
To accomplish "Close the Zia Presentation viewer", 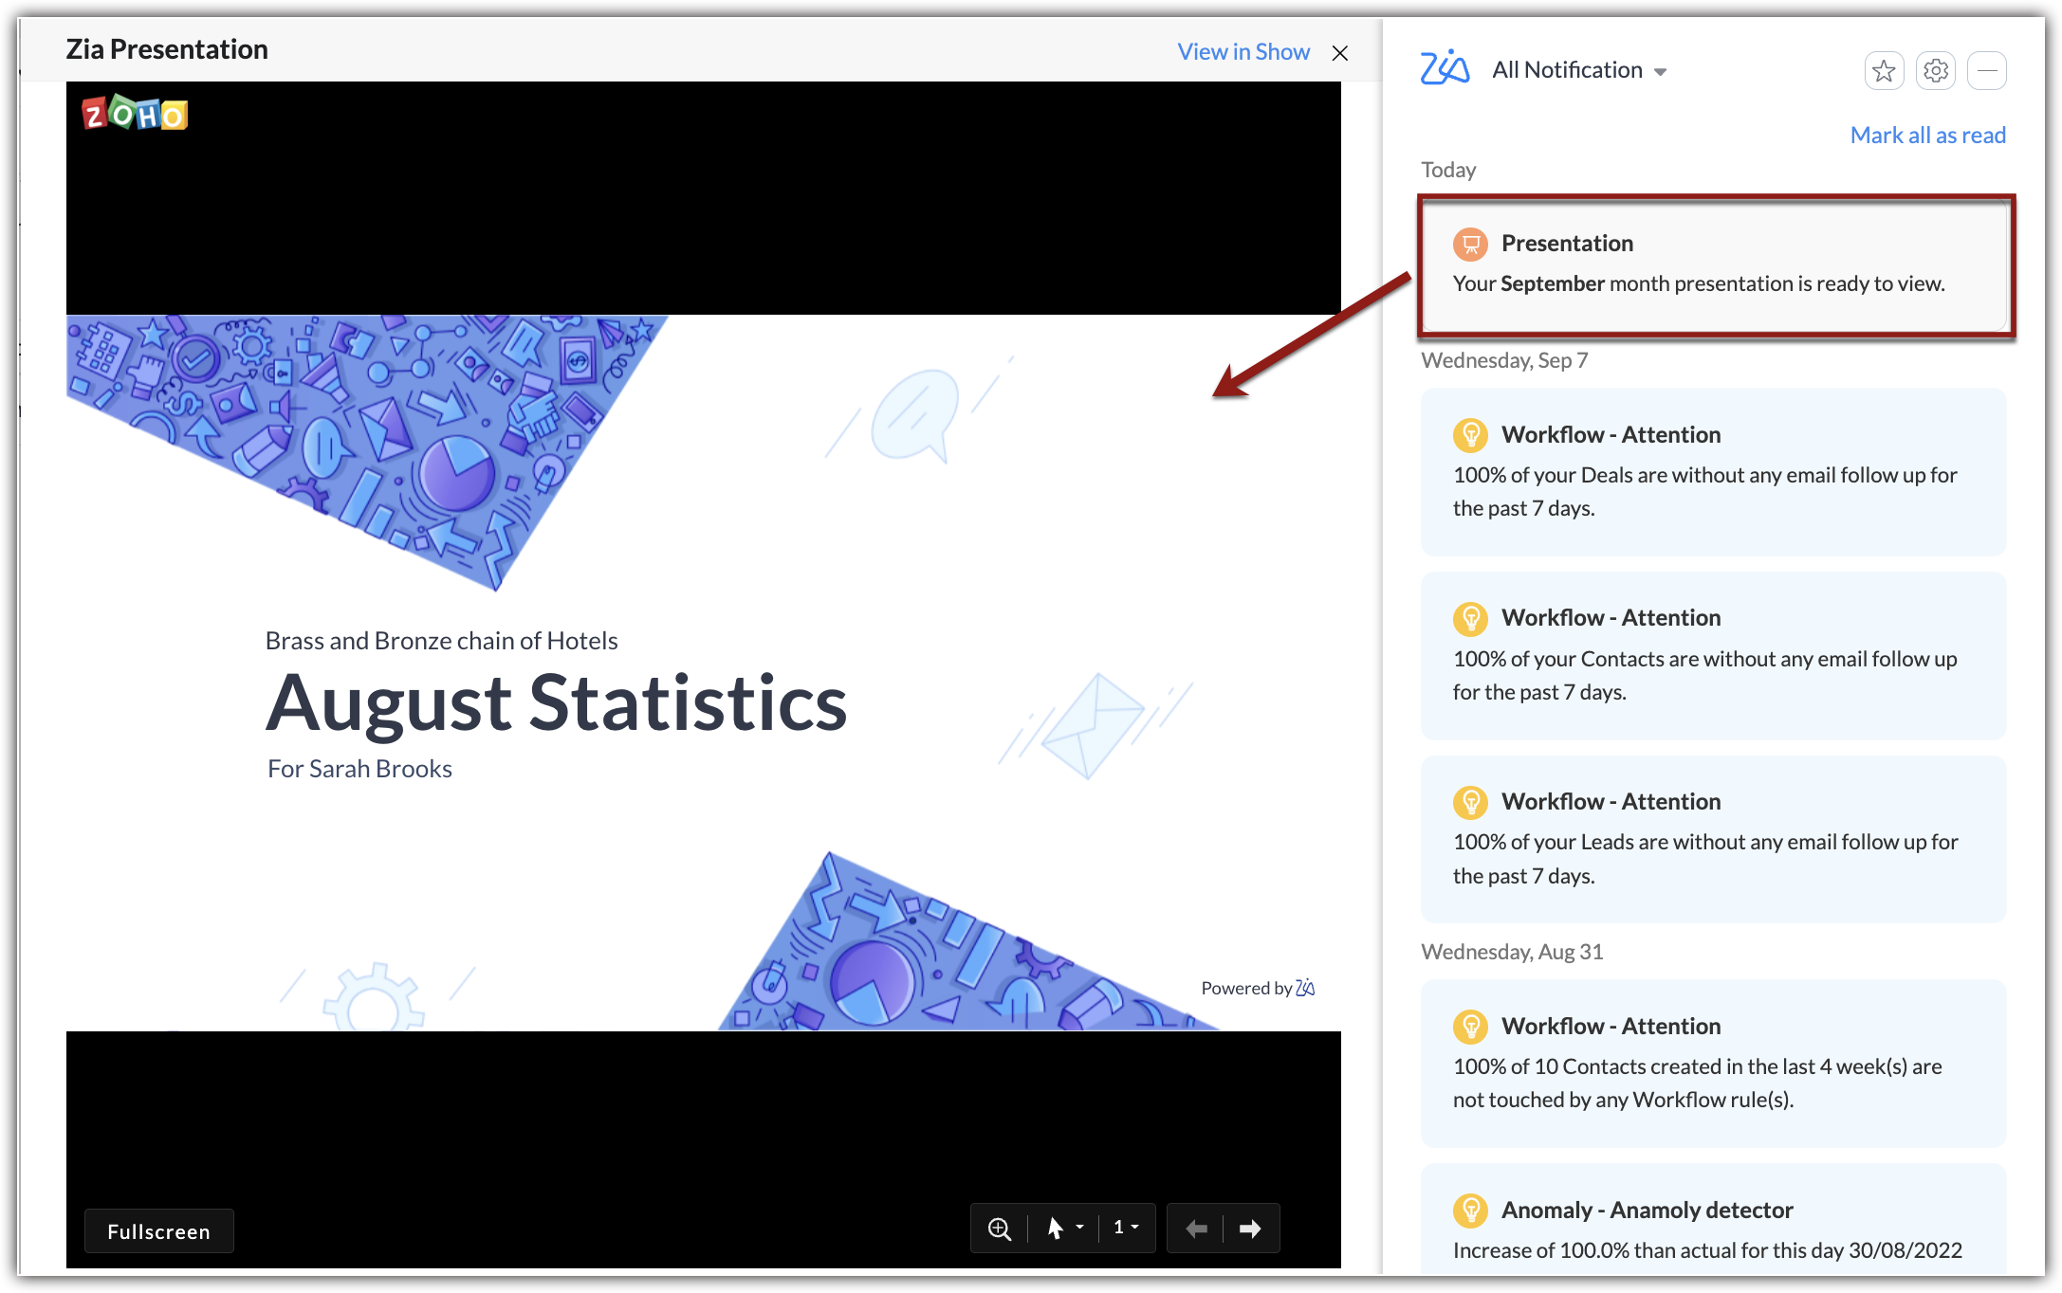I will [1339, 53].
